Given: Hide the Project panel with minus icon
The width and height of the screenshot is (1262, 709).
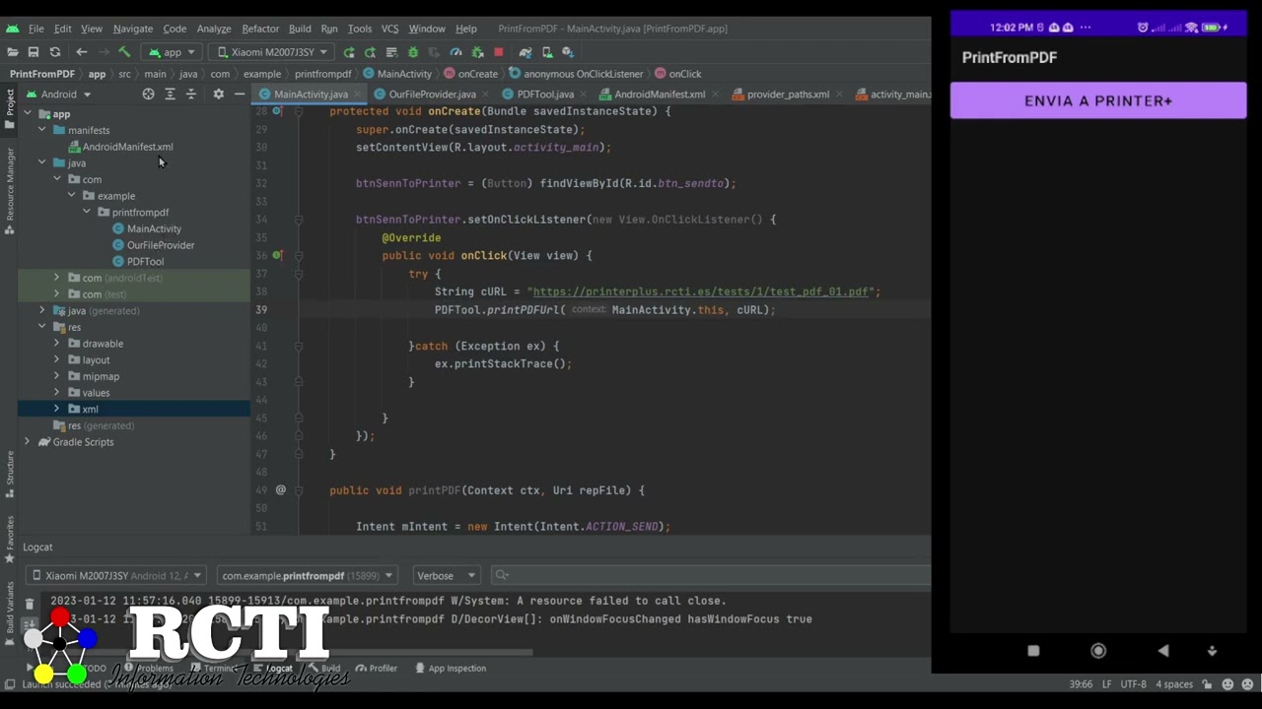Looking at the screenshot, I should coord(240,95).
